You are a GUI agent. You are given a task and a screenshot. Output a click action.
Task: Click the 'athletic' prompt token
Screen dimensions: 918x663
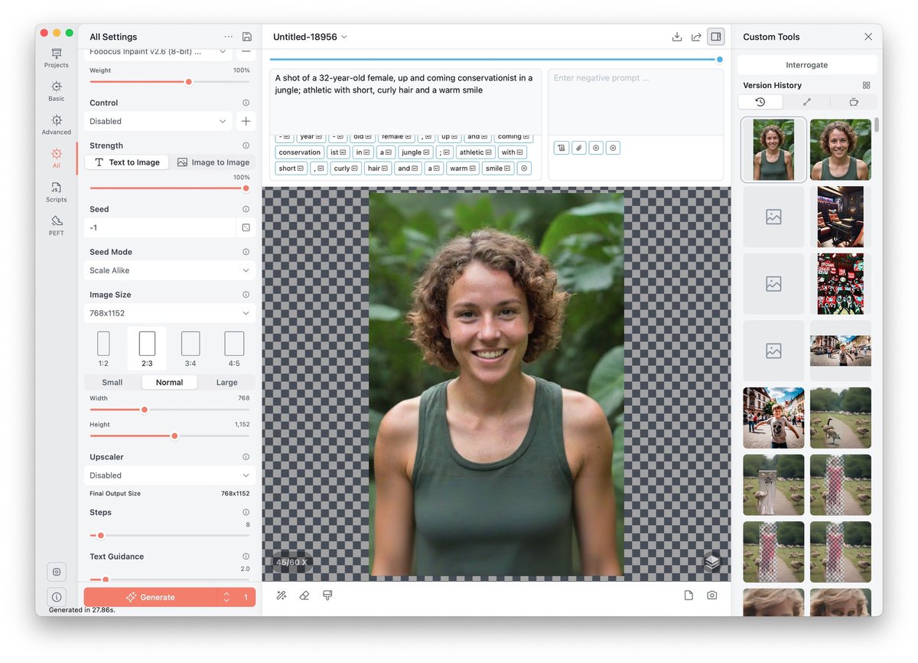click(x=475, y=152)
